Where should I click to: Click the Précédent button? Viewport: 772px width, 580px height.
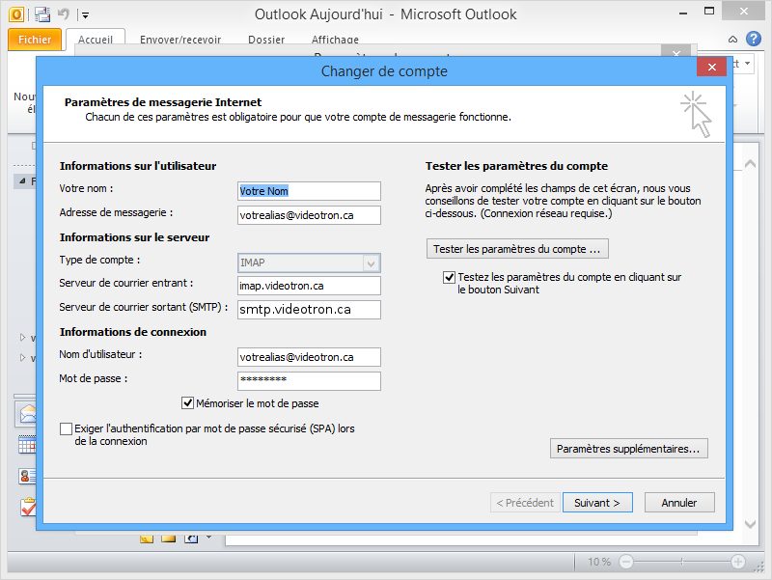tap(525, 503)
